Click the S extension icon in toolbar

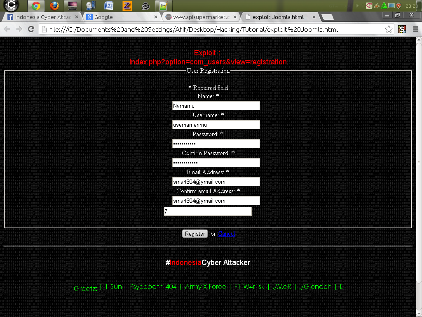[x=402, y=29]
